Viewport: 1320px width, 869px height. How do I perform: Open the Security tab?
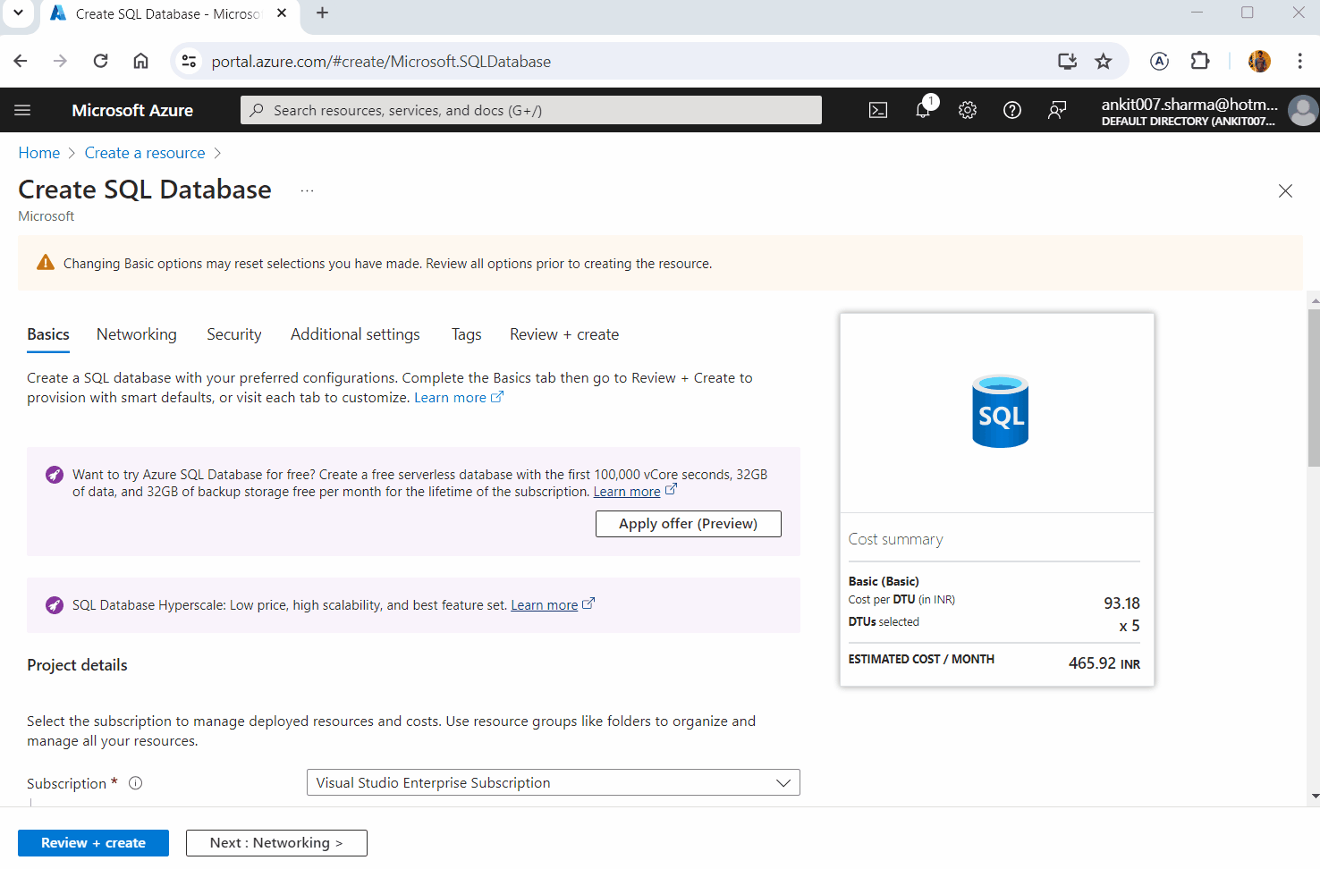[234, 334]
